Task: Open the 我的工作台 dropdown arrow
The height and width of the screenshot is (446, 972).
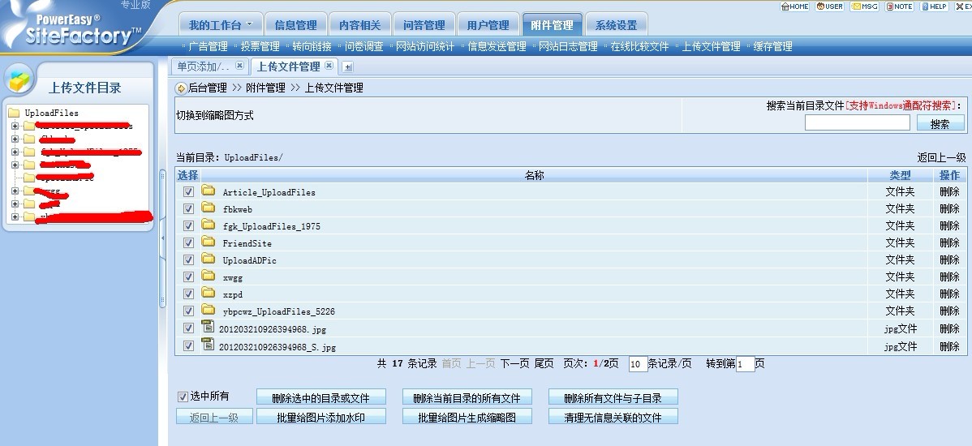Action: point(249,25)
